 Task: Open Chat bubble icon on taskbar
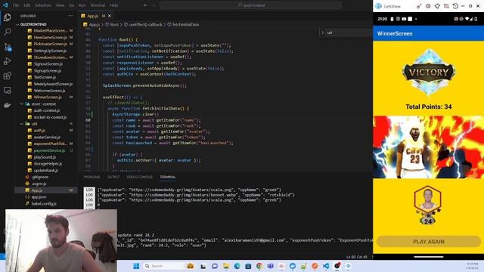pos(215,266)
